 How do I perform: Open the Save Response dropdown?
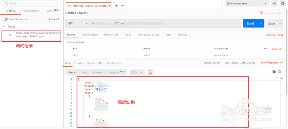271,63
